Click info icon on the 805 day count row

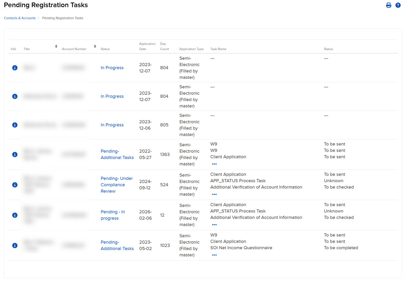point(14,125)
